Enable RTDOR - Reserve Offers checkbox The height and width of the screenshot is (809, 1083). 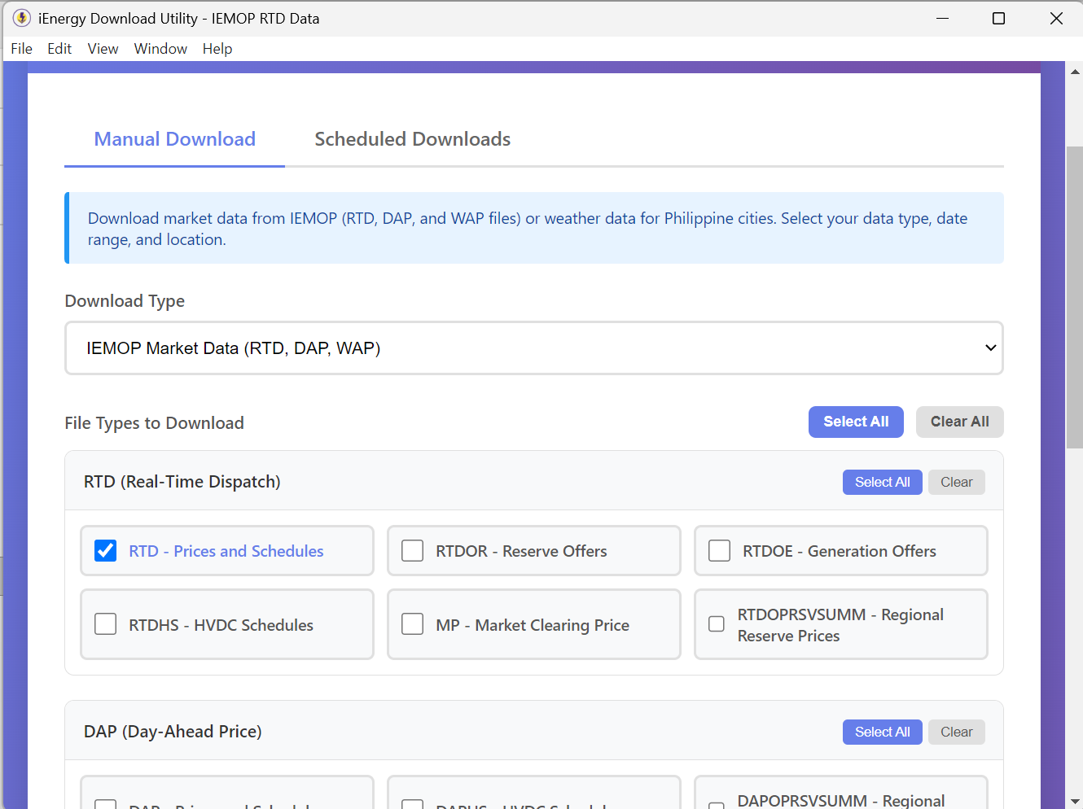(413, 551)
